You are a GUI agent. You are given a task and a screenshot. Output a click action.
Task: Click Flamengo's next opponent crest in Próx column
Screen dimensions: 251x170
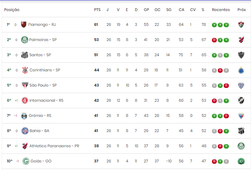241,24
